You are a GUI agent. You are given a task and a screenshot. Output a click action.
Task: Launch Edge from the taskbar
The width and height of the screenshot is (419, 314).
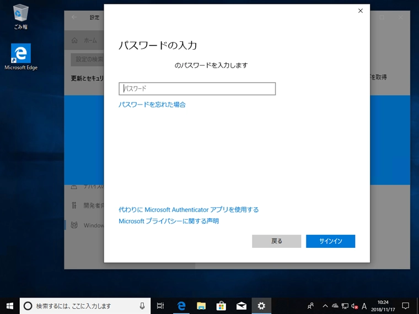coord(181,306)
